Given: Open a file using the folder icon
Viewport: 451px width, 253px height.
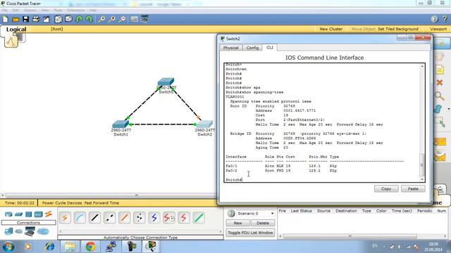Looking at the screenshot, I should click(x=16, y=19).
